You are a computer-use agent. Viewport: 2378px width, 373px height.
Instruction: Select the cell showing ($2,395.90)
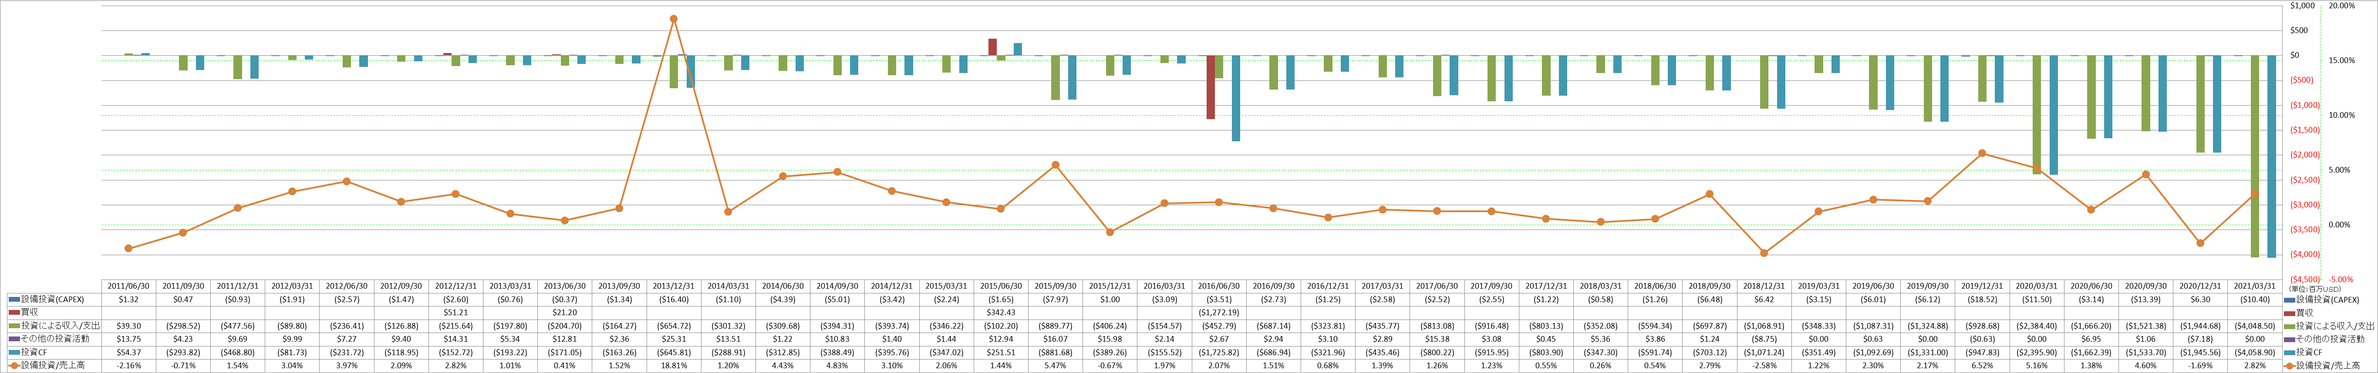(2037, 353)
